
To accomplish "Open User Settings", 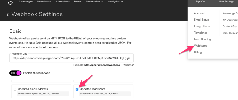I will [226, 2].
